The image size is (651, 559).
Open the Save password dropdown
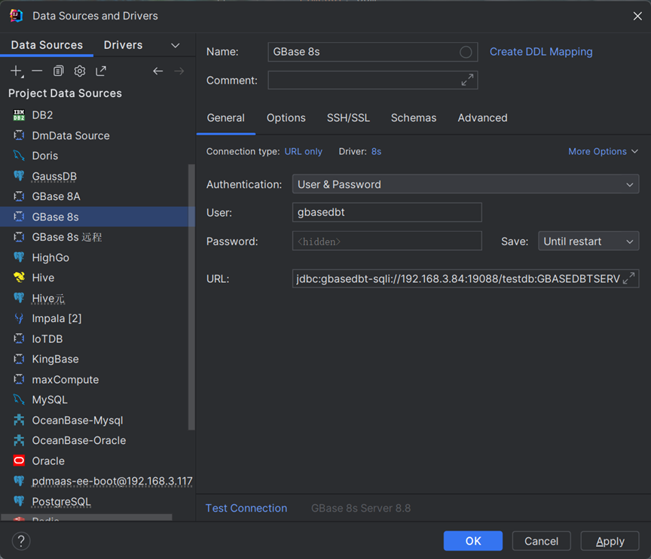pyautogui.click(x=588, y=242)
